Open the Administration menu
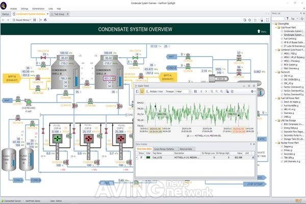Screen dimensions: 306x204 click(x=38, y=9)
